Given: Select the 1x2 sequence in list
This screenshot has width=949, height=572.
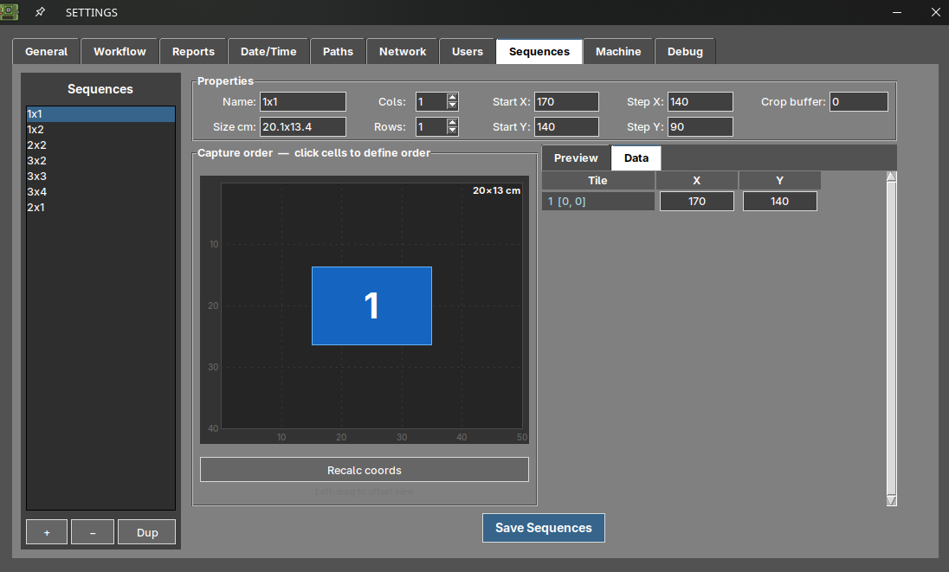Looking at the screenshot, I should (100, 130).
